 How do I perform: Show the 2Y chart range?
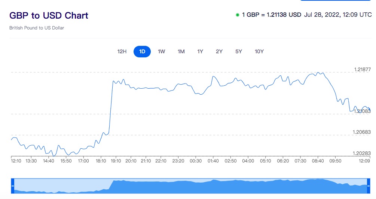coord(219,51)
